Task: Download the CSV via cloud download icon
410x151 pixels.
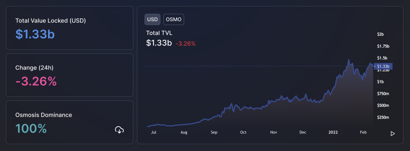Action: [x=119, y=129]
